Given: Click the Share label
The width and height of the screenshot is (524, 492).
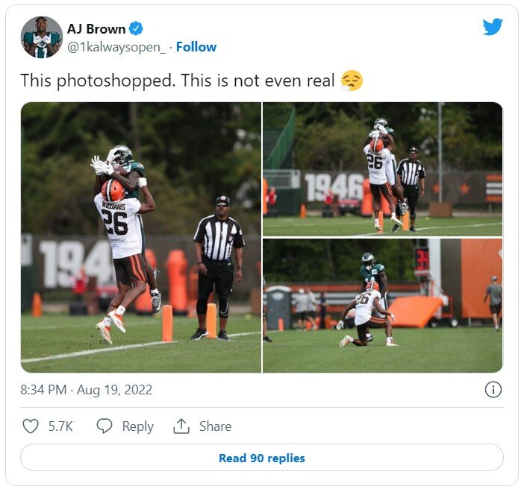Looking at the screenshot, I should pos(215,426).
